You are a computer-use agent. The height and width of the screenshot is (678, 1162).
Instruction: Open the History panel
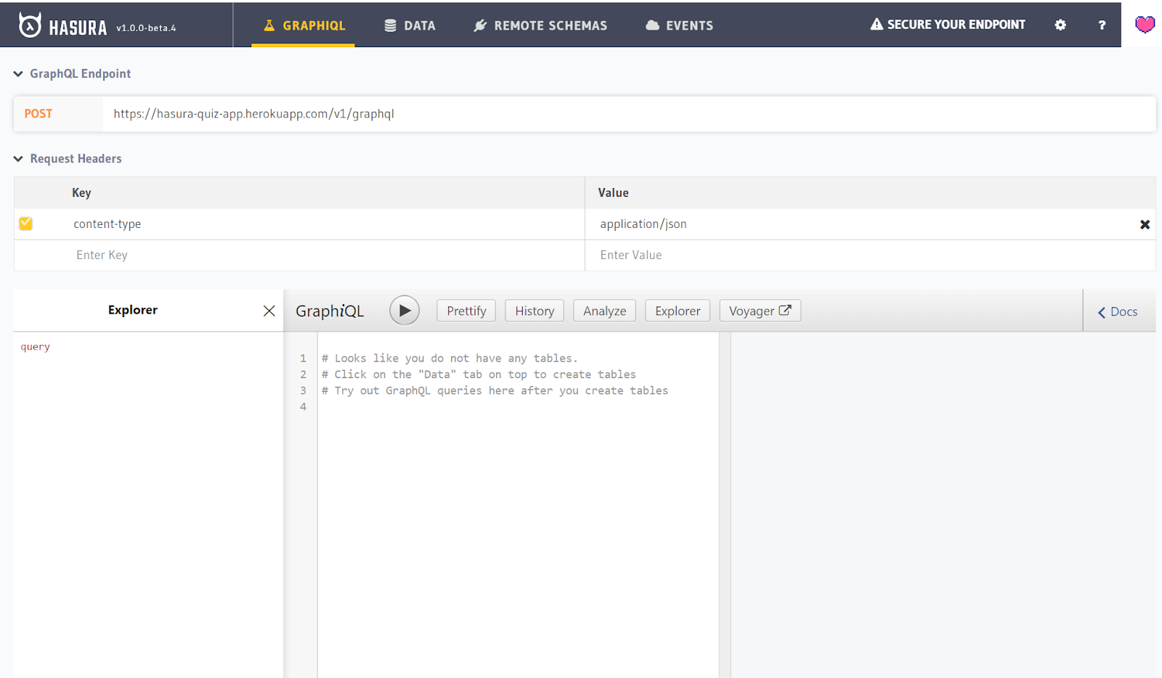(535, 311)
